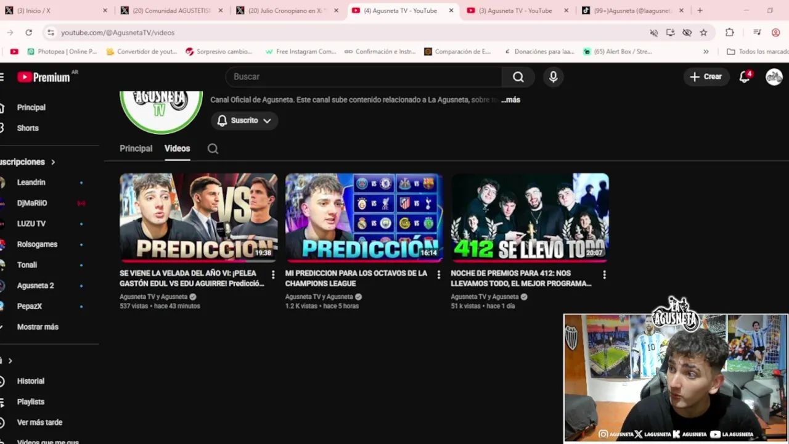Reload the page in browser
Screen dimensions: 789x444
(x=28, y=33)
